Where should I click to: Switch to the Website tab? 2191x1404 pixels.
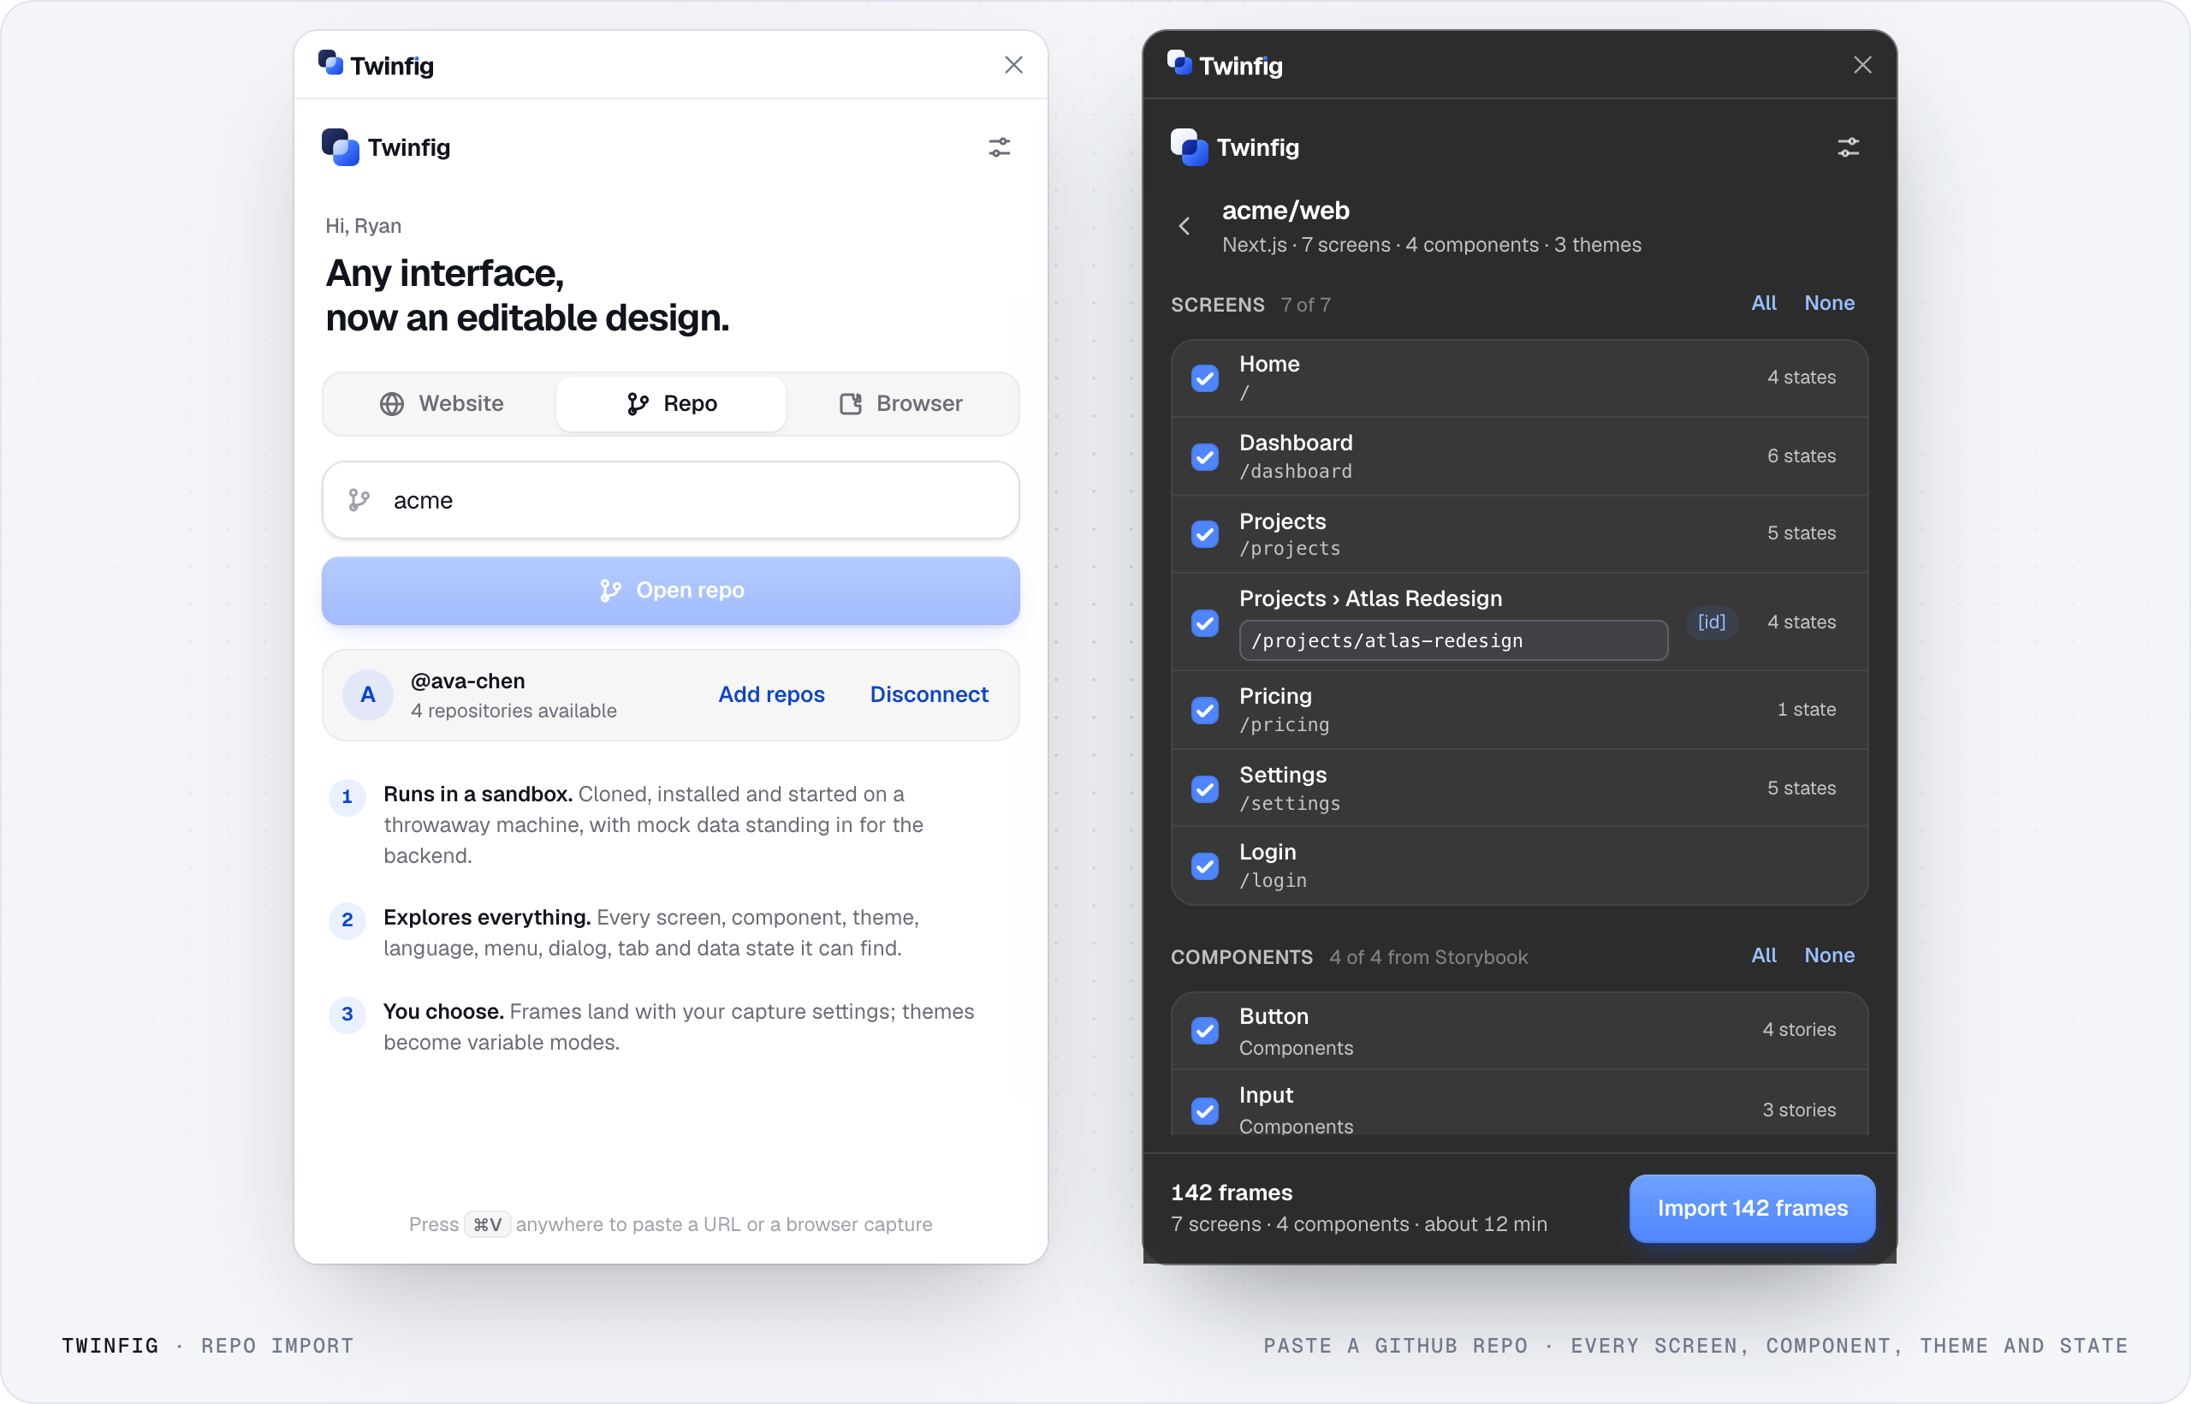(441, 404)
